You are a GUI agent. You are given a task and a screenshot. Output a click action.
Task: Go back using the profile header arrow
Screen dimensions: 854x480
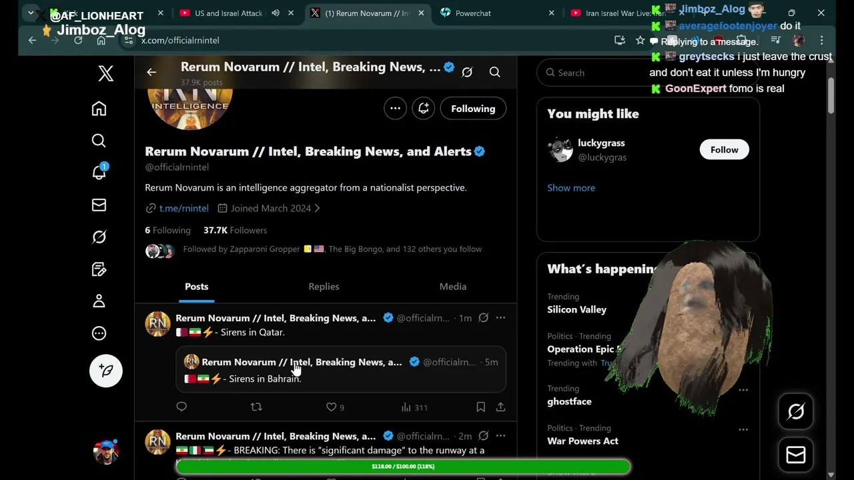[x=151, y=72]
